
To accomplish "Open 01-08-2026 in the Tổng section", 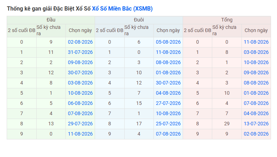I will (x=256, y=93).
